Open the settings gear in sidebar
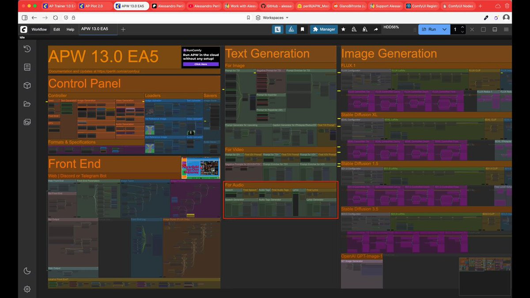This screenshot has width=530, height=298. 27,289
